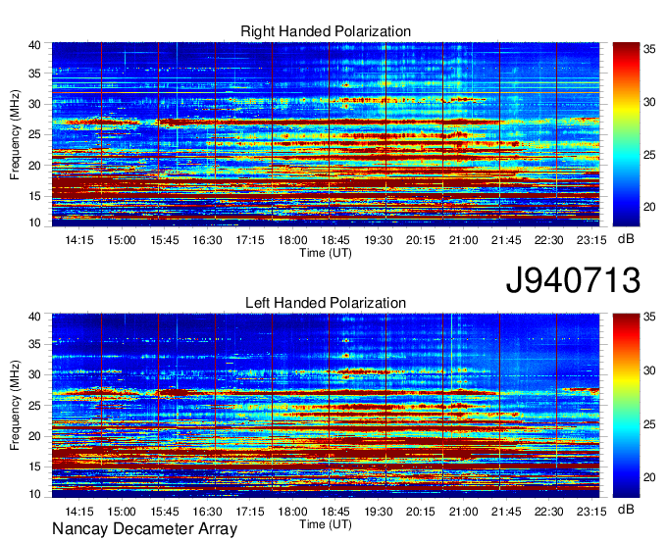Image resolution: width=667 pixels, height=541 pixels.
Task: Click "dB" label beside Right Handed colorbar
Action: point(626,239)
